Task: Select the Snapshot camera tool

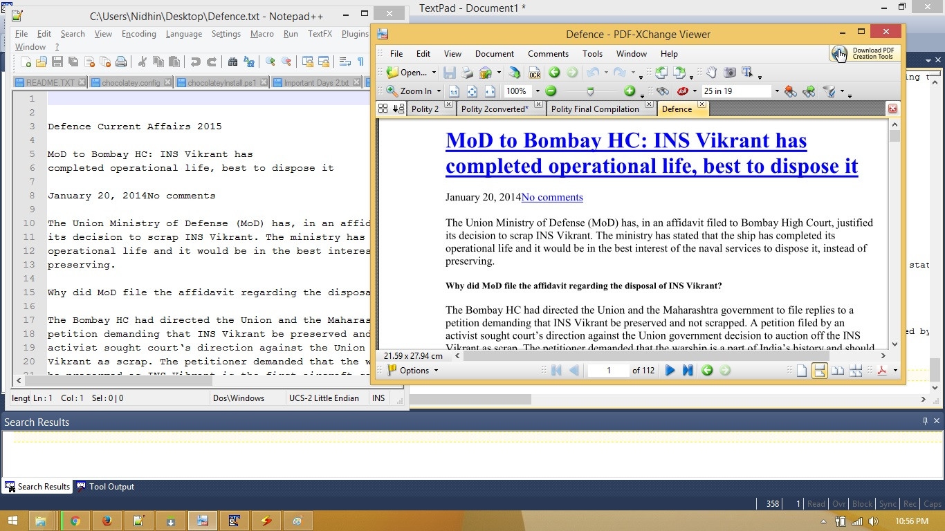Action: (x=729, y=73)
